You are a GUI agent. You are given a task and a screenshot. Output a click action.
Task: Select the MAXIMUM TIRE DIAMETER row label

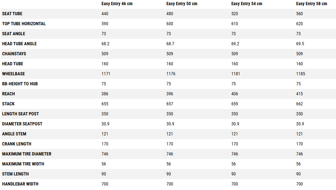pos(27,154)
